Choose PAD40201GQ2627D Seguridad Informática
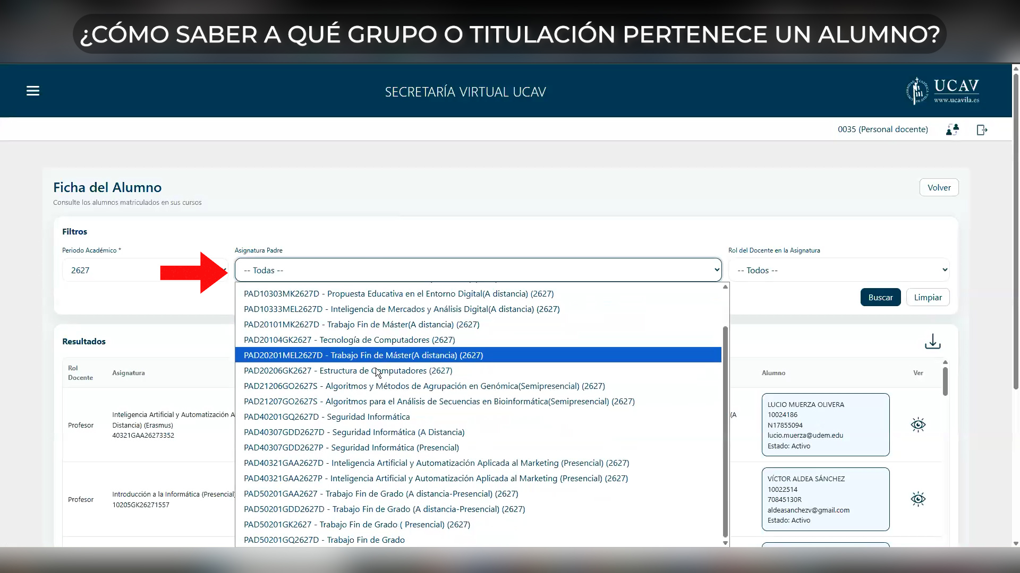 tap(478, 416)
